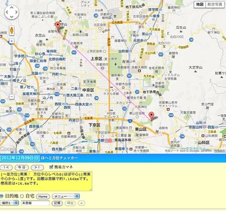
Task: Click the 呼出 recall button
Action: tap(70, 203)
